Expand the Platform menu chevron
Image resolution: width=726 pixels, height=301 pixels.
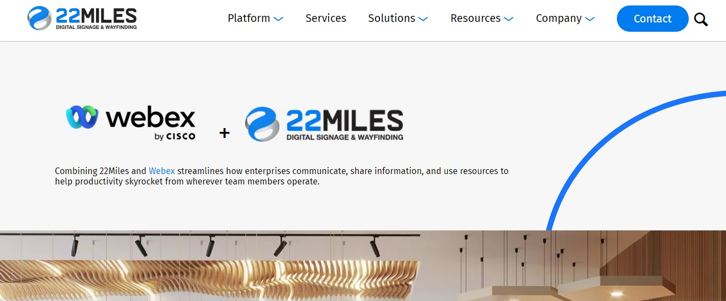pos(278,19)
